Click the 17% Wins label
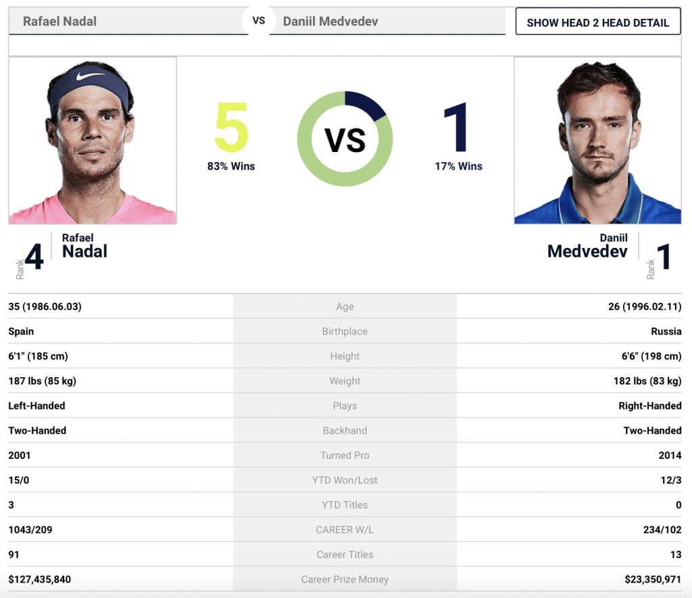The width and height of the screenshot is (692, 598). 459,166
